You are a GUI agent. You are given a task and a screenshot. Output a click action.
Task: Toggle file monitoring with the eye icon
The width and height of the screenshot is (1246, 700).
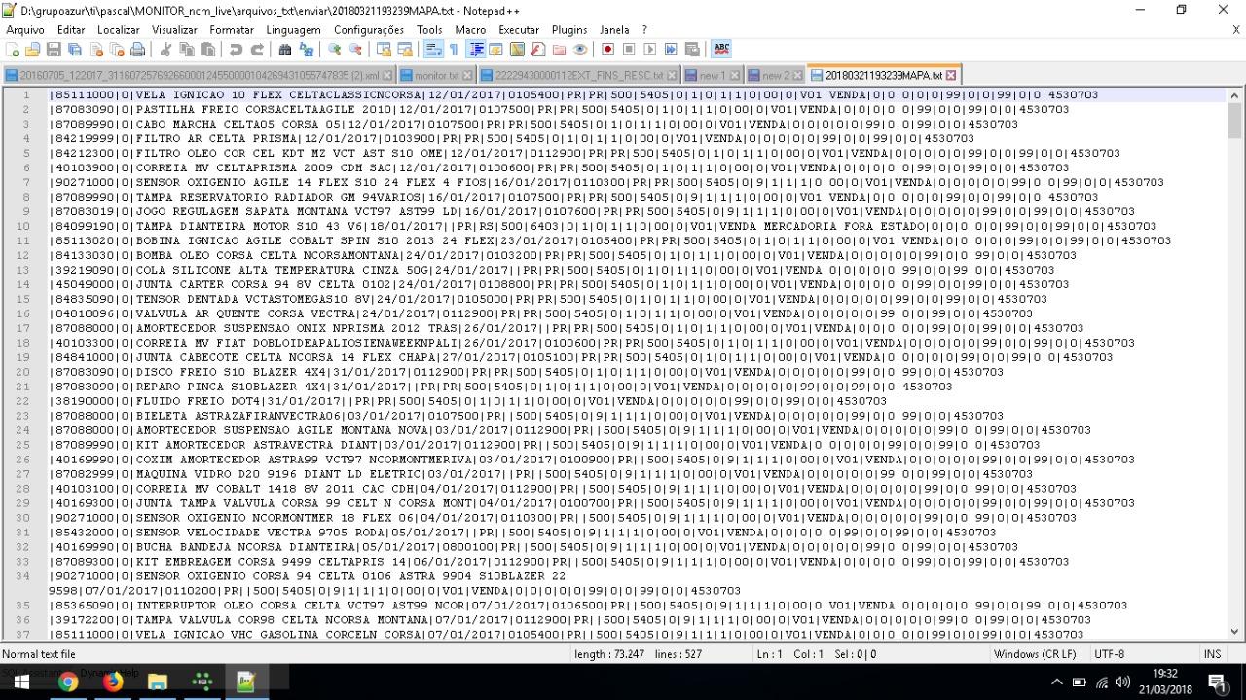click(580, 50)
